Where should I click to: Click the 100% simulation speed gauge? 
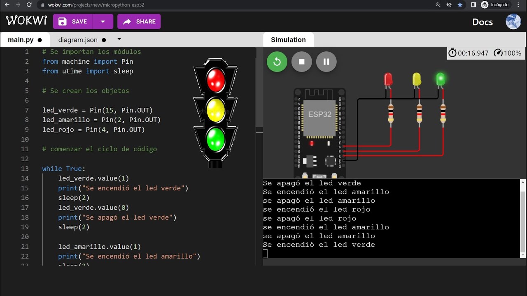coord(507,53)
